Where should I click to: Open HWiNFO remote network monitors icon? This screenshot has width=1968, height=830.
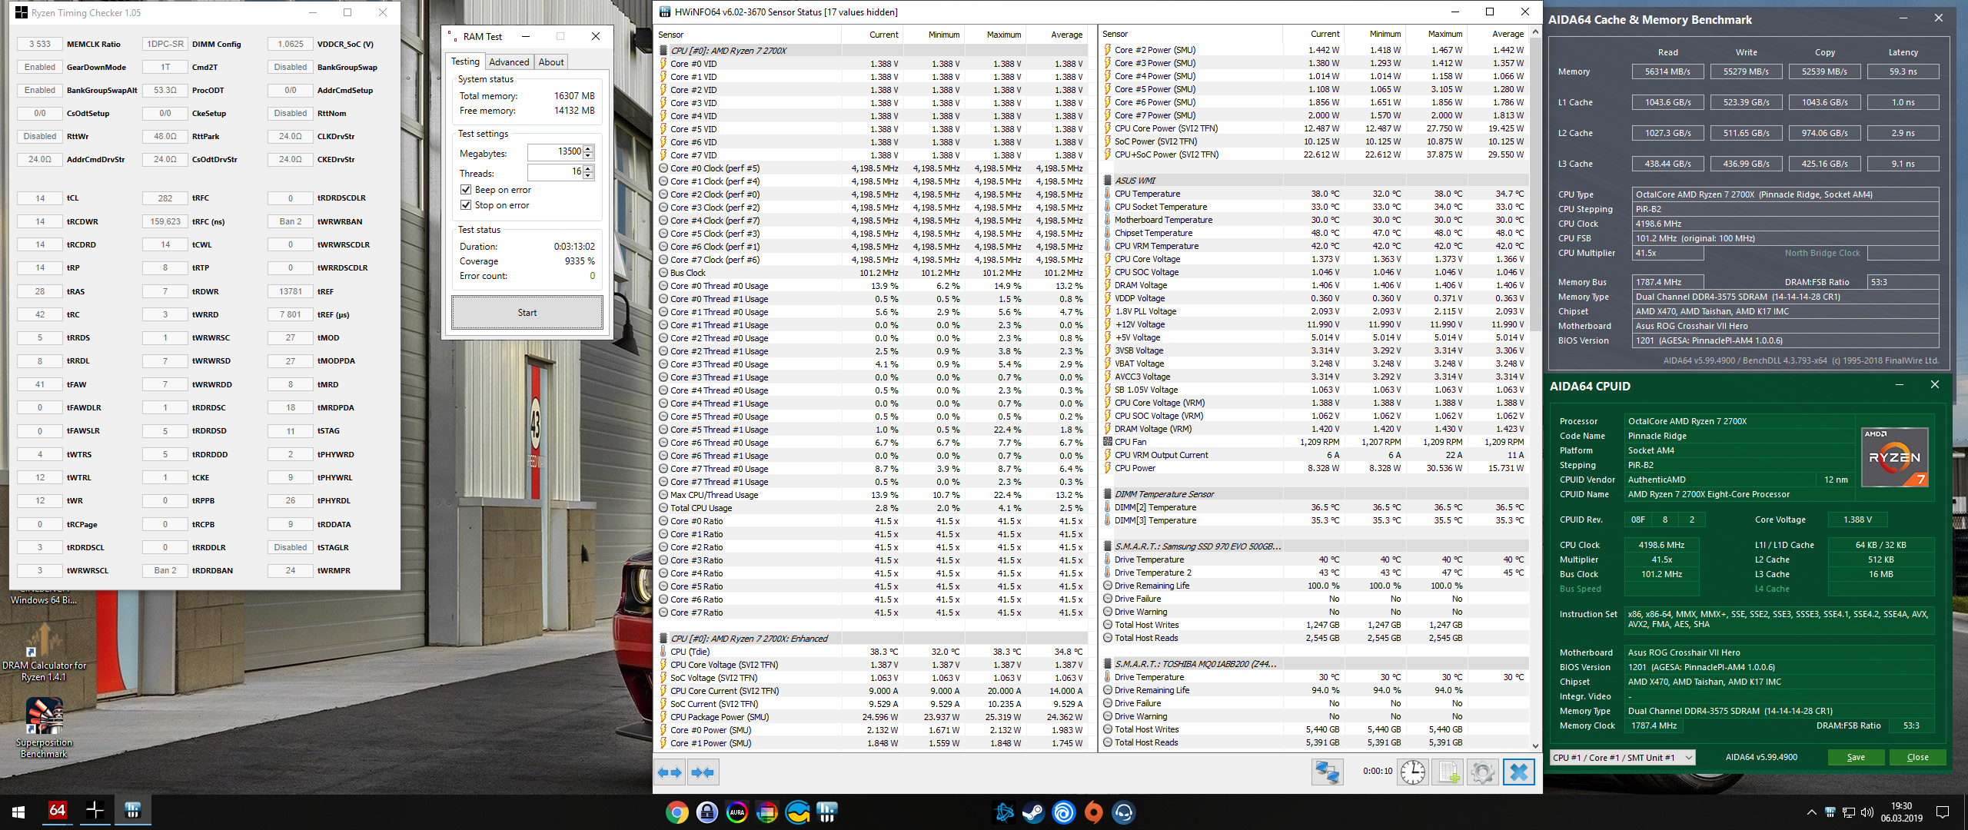point(1327,772)
